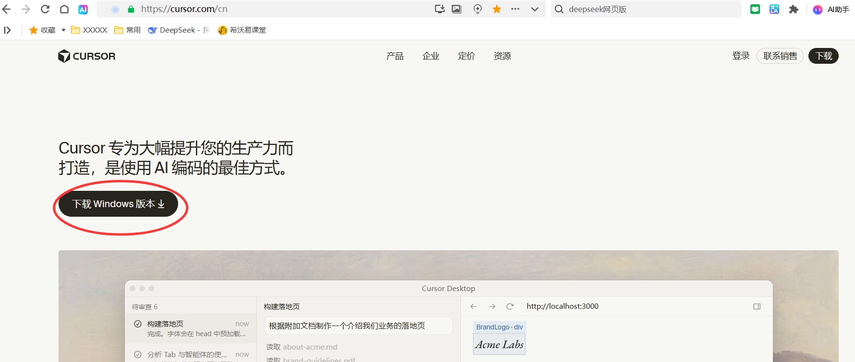Viewport: 855px width, 362px height.
Task: Refresh the localhost:3000 preview
Action: (510, 306)
